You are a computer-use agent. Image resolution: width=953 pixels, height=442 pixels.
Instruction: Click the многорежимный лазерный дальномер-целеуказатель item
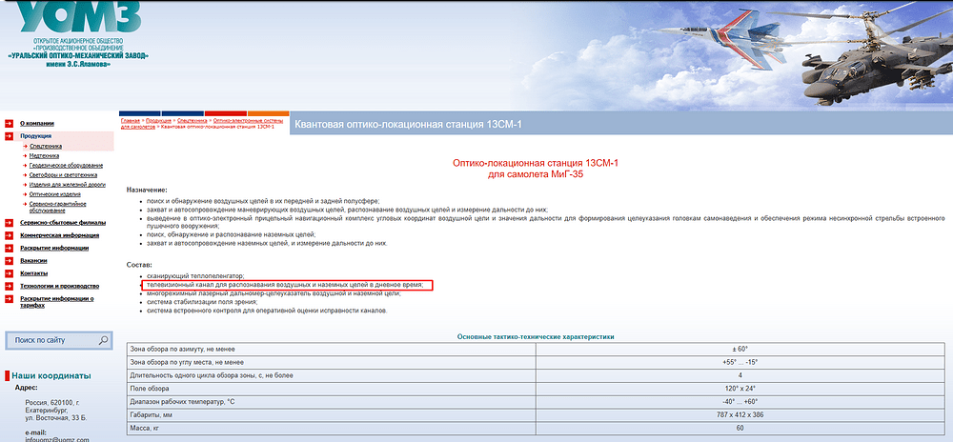(274, 293)
